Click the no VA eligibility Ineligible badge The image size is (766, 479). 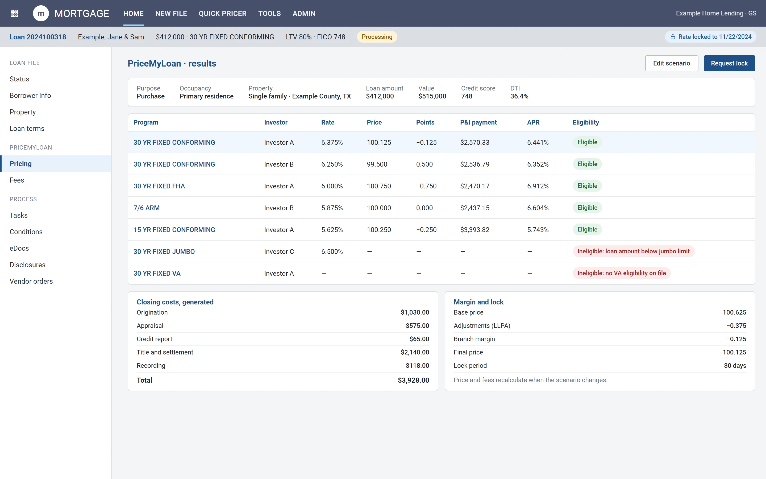point(621,273)
